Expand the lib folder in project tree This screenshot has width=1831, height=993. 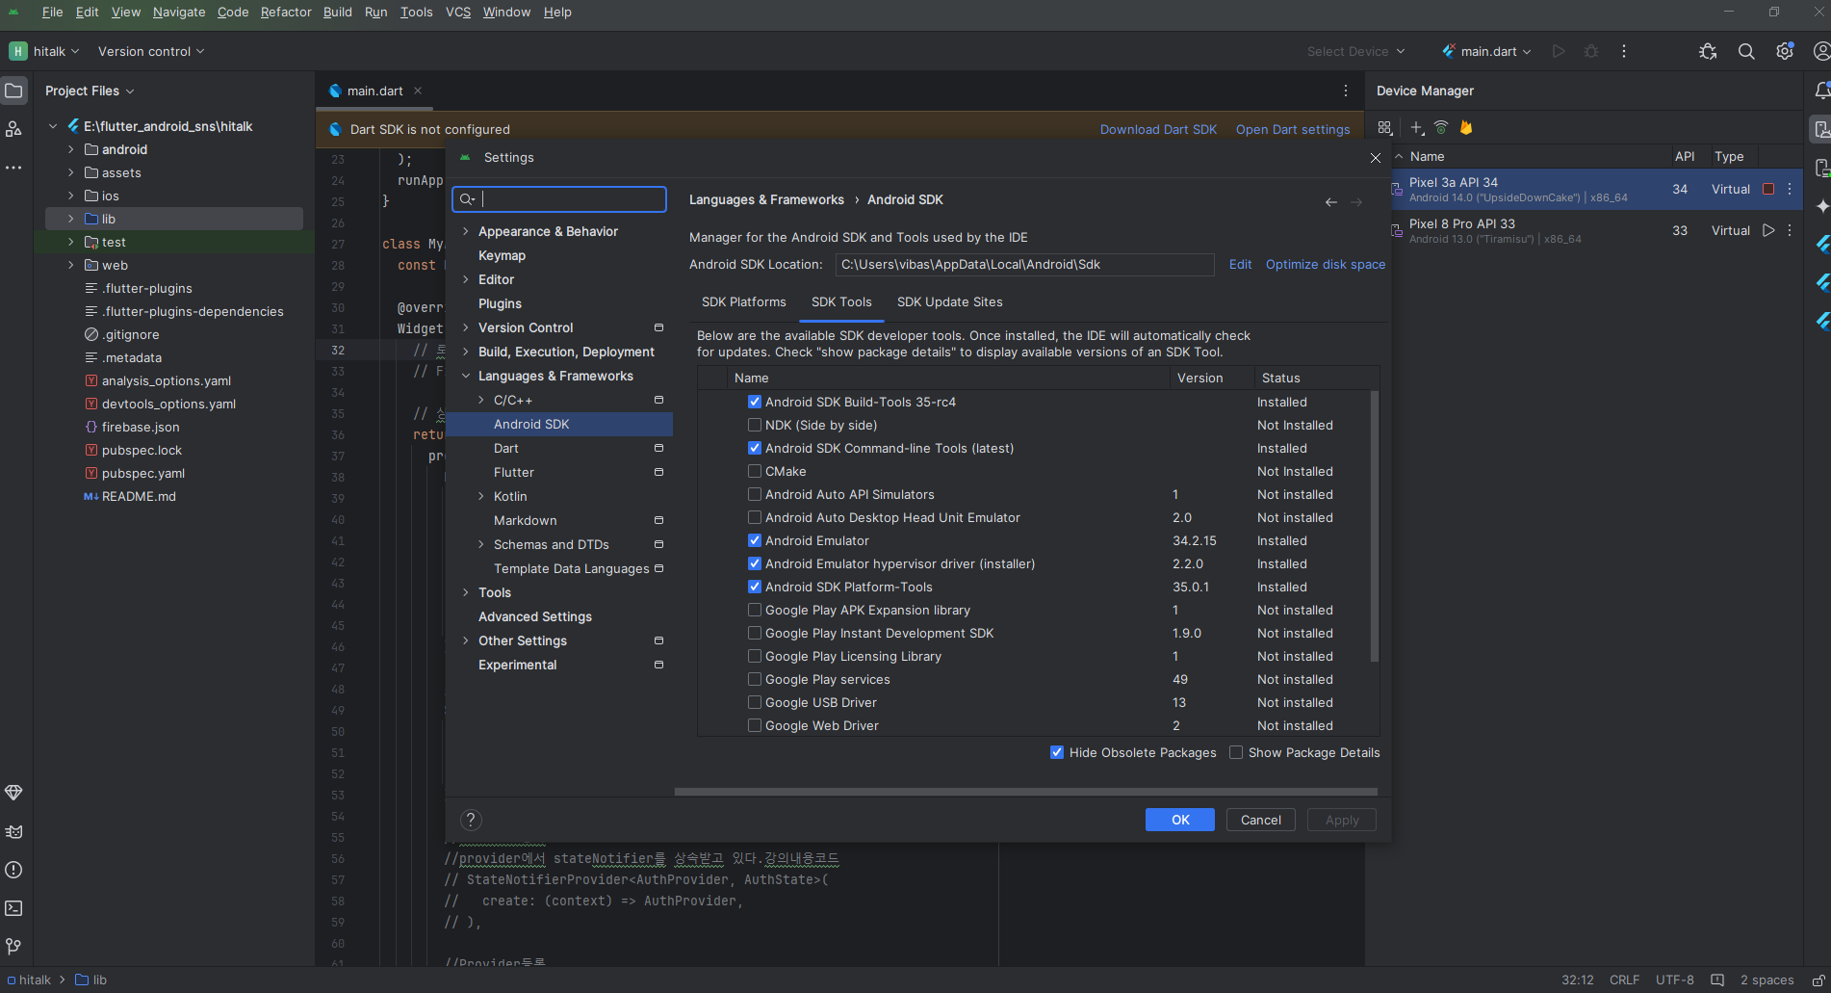71,219
